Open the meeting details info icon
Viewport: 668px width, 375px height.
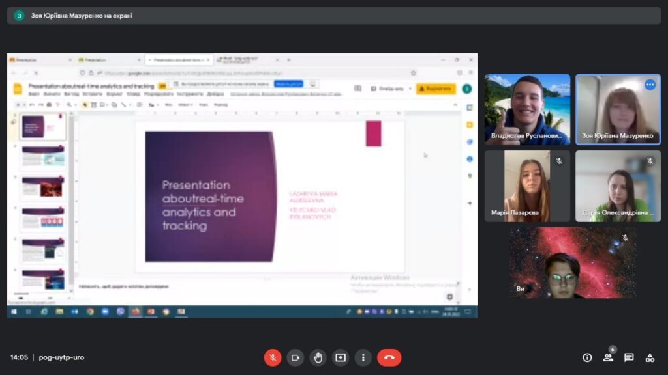587,357
